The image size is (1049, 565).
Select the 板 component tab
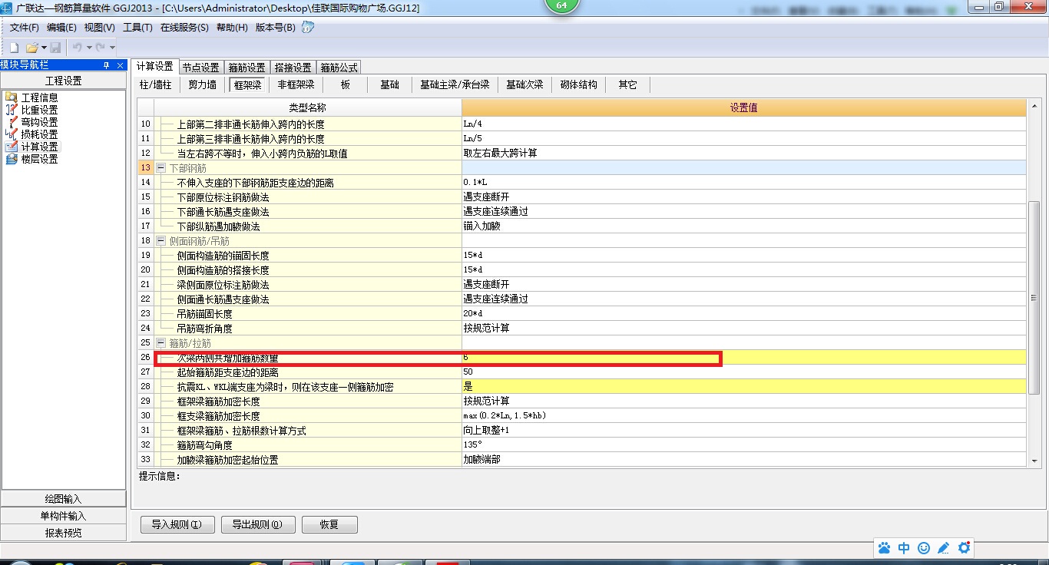coord(346,84)
